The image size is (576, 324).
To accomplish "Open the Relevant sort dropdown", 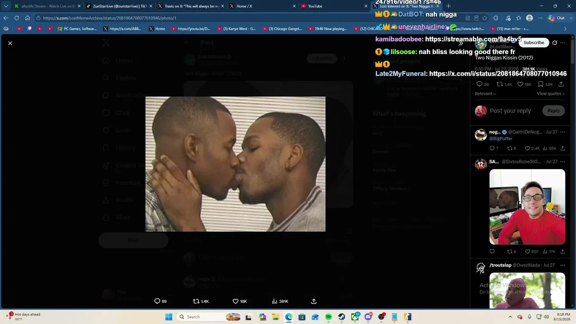I will [x=486, y=94].
